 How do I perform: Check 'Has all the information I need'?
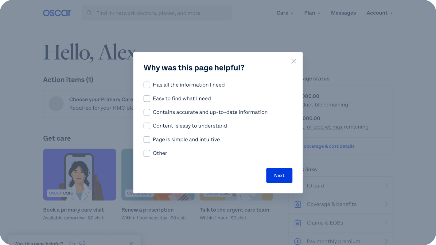pyautogui.click(x=147, y=85)
